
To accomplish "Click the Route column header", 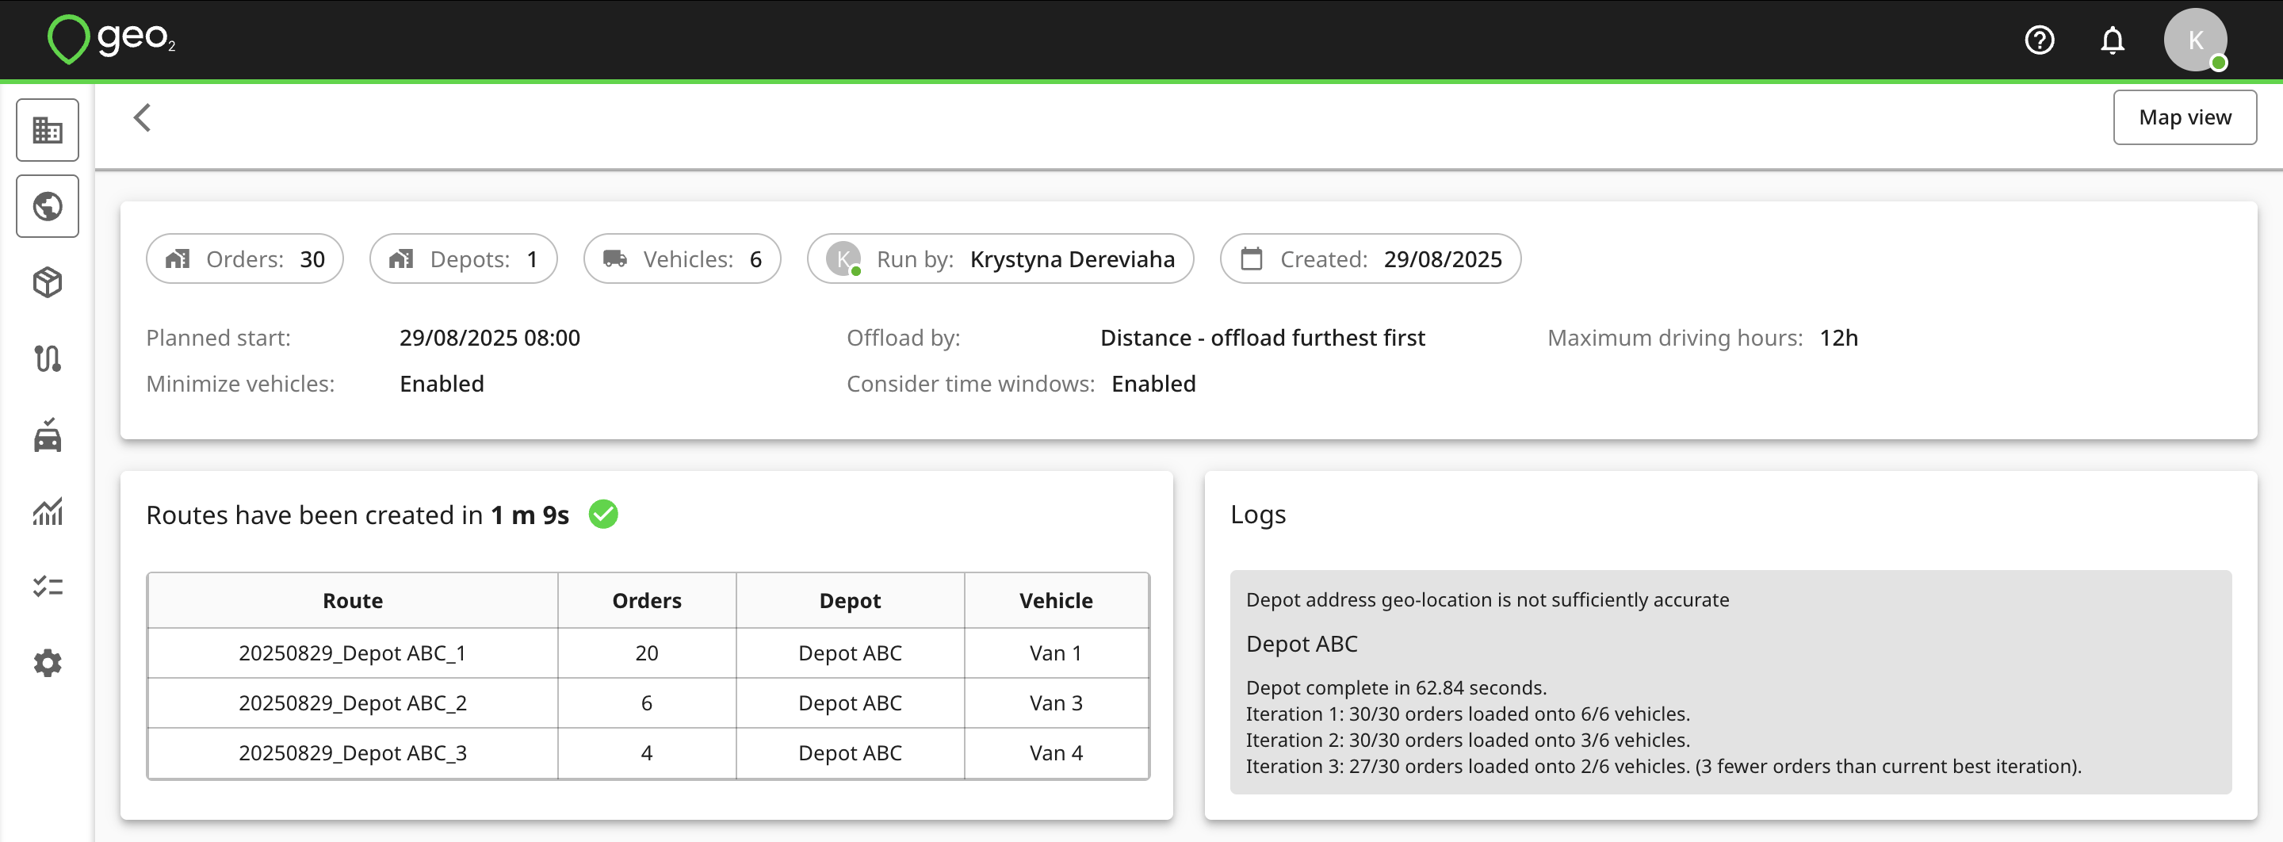I will [x=353, y=601].
